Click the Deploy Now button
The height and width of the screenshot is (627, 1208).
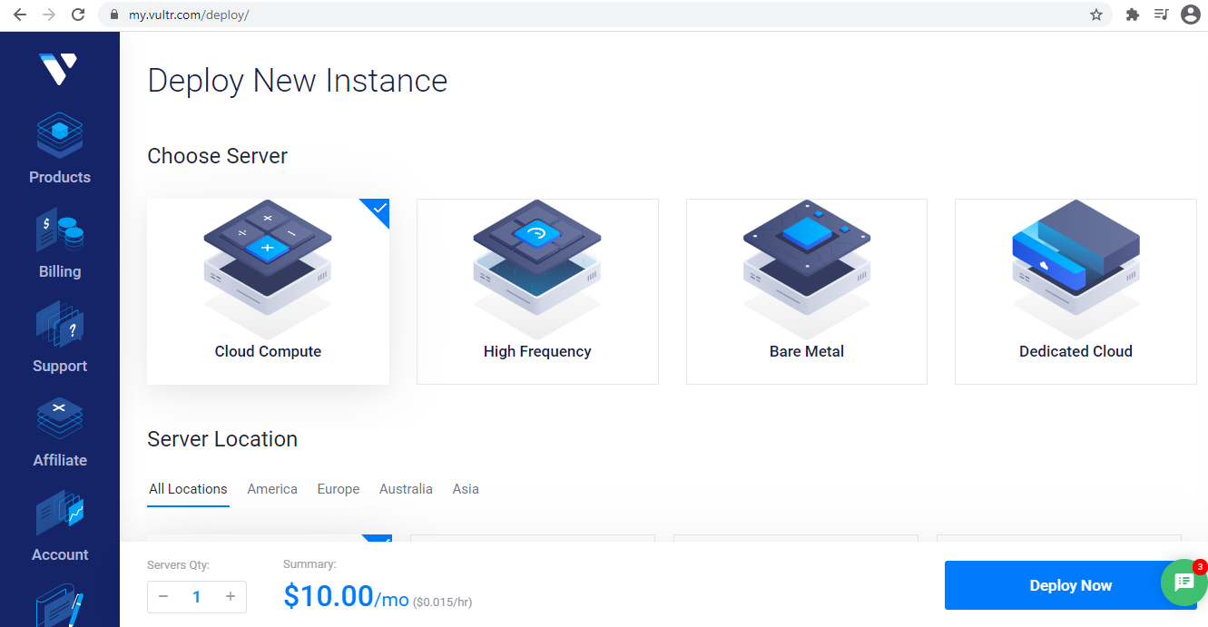click(x=1072, y=585)
